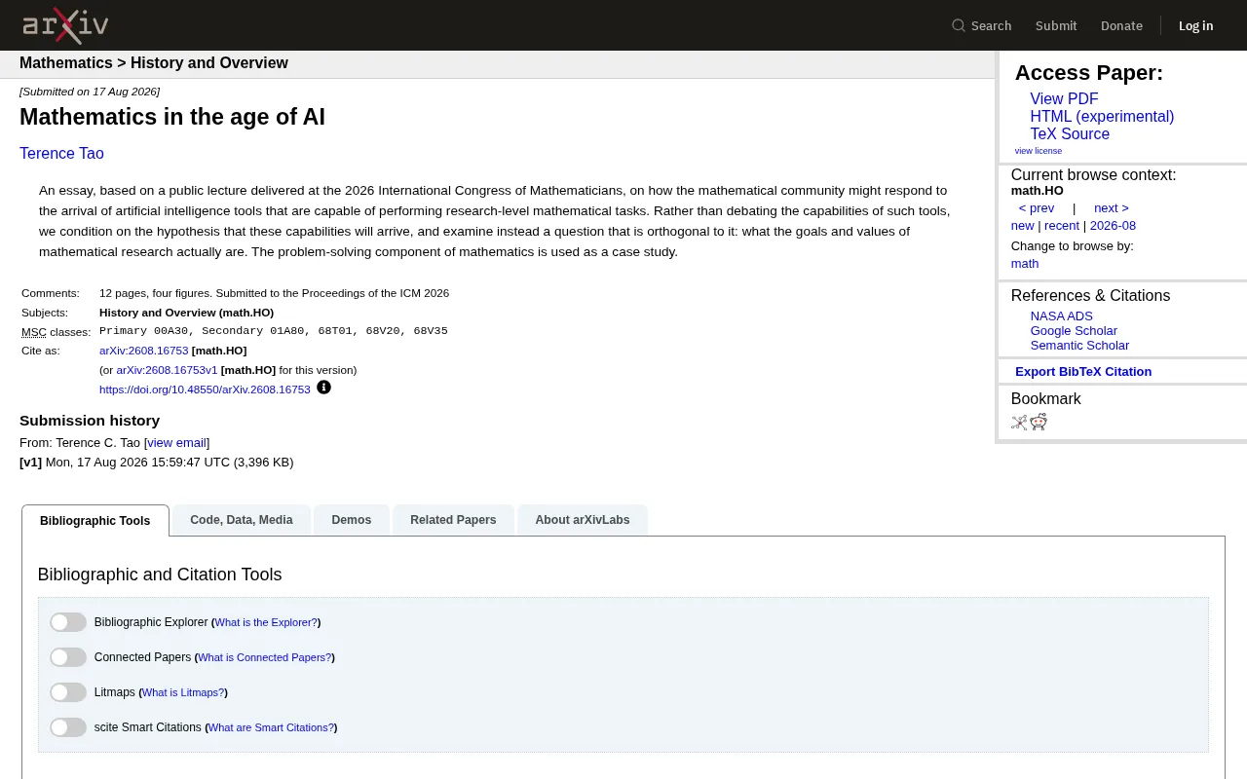
Task: Open the Search magnifier icon
Action: [x=959, y=25]
